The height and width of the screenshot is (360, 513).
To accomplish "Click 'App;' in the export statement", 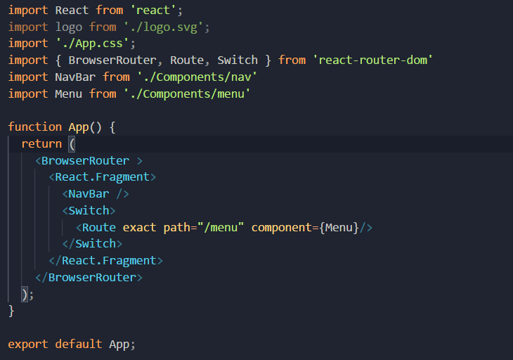I will pos(122,345).
